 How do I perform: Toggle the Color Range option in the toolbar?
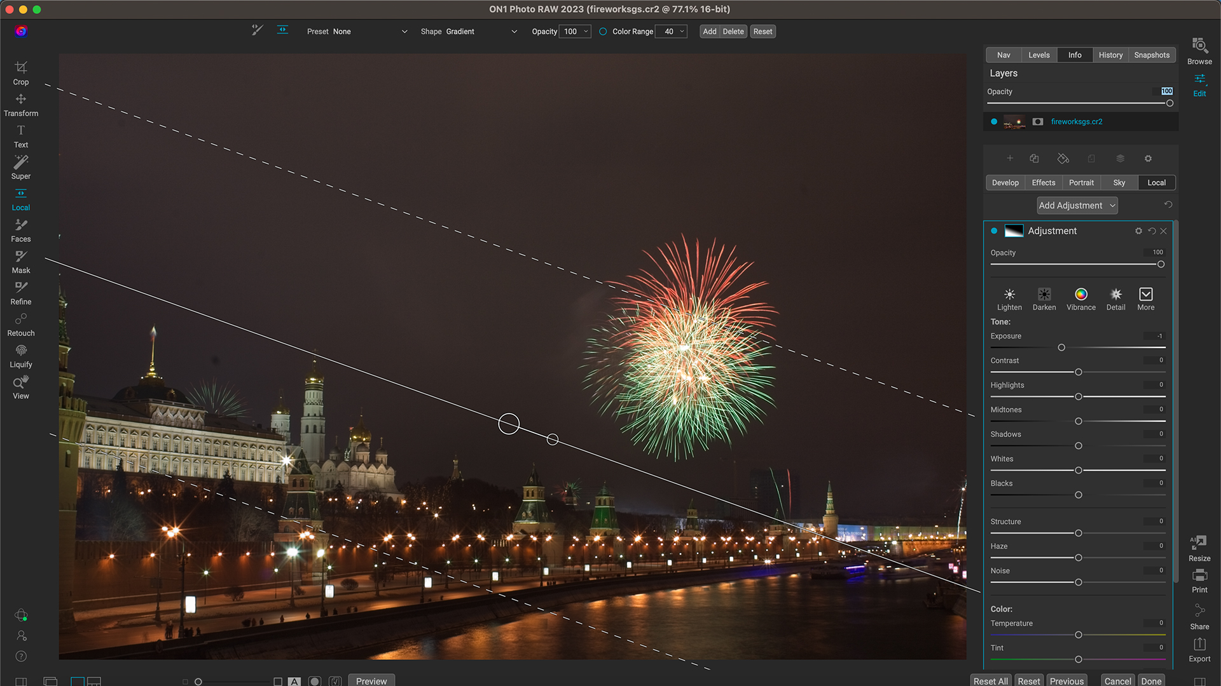click(603, 31)
